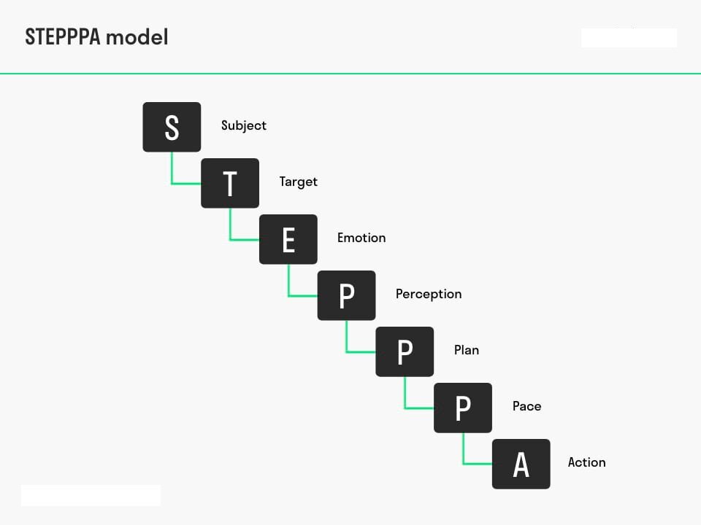Click the S letter box

(x=172, y=127)
